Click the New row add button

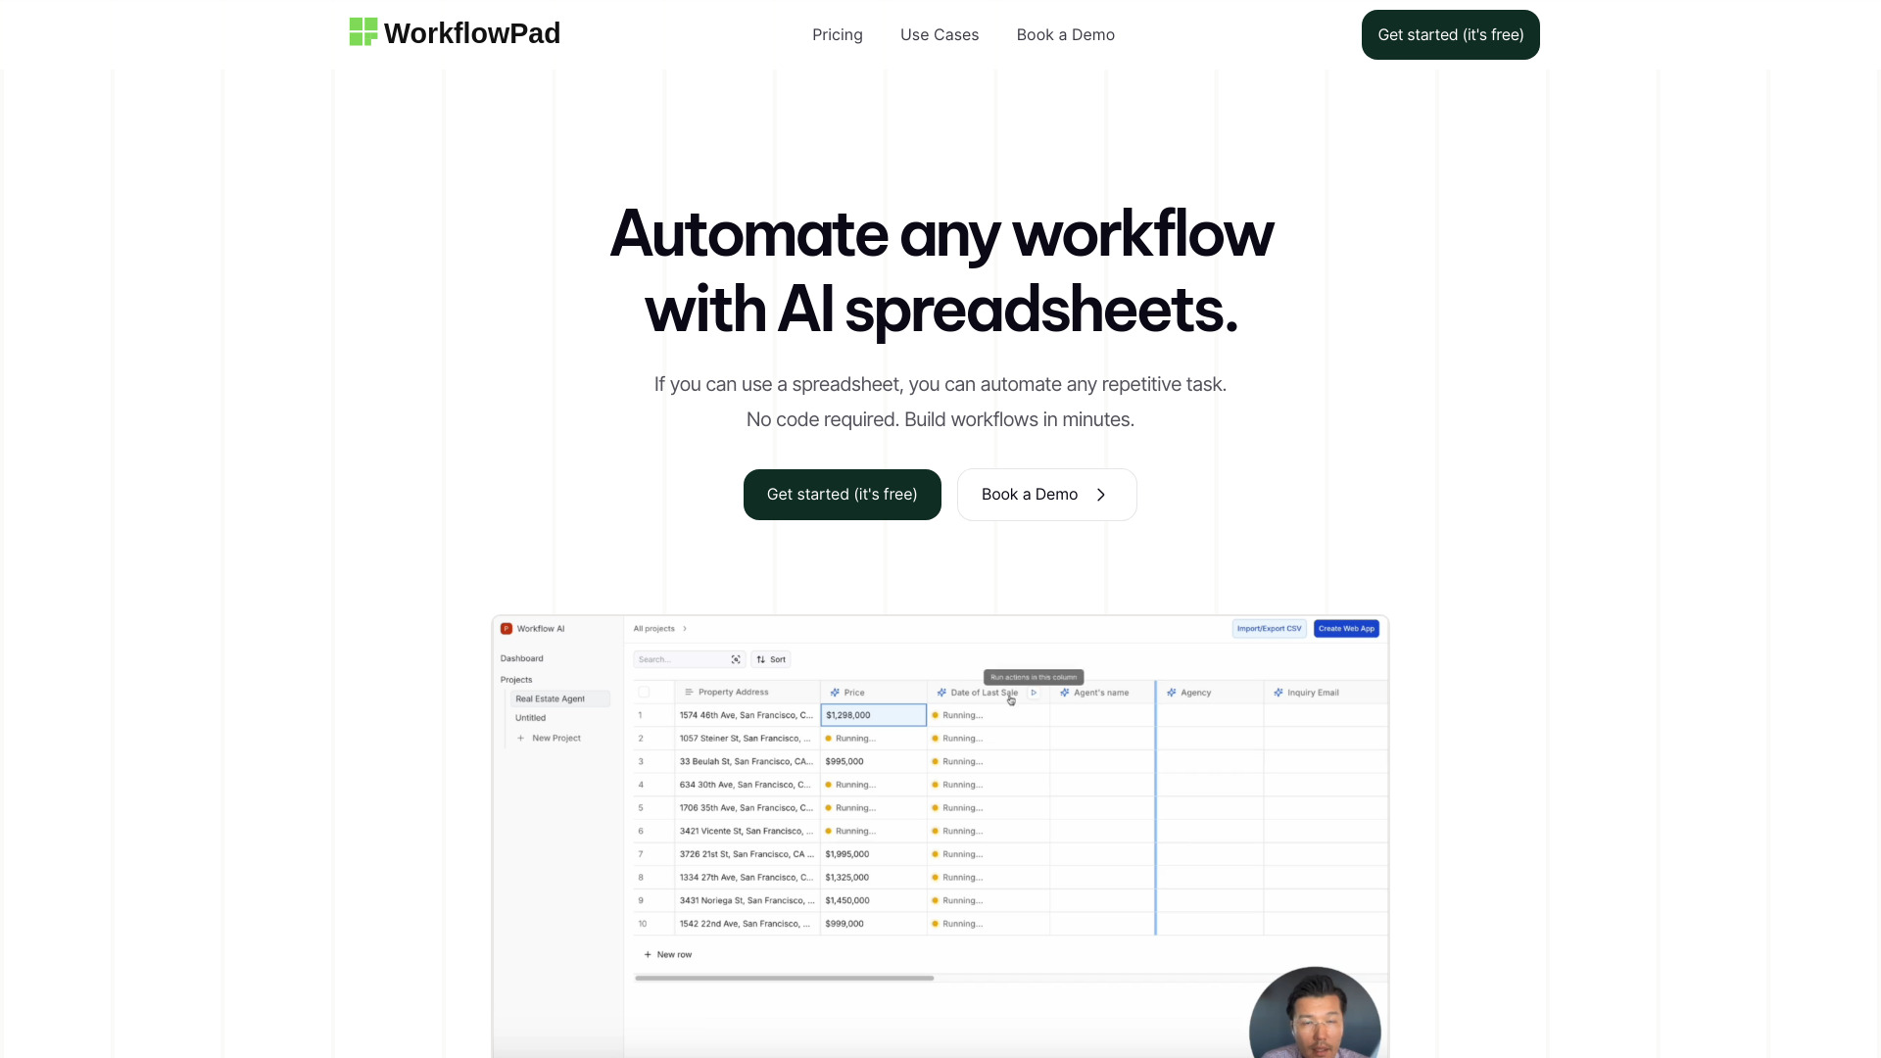[x=668, y=953]
